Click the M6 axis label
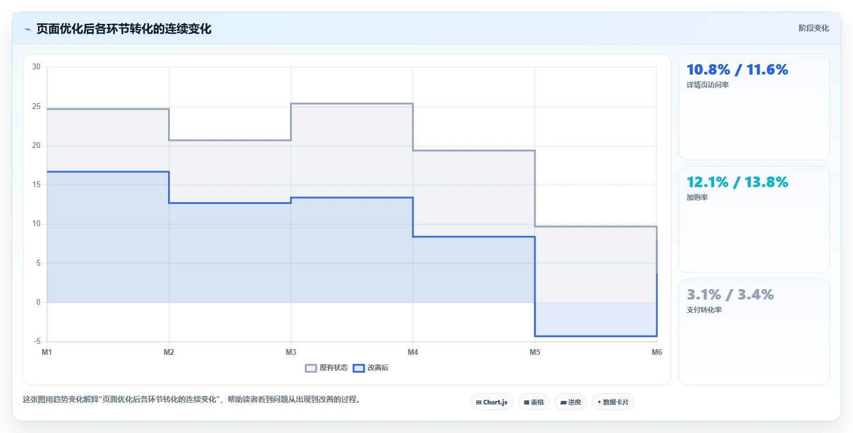Image resolution: width=853 pixels, height=433 pixels. click(657, 352)
